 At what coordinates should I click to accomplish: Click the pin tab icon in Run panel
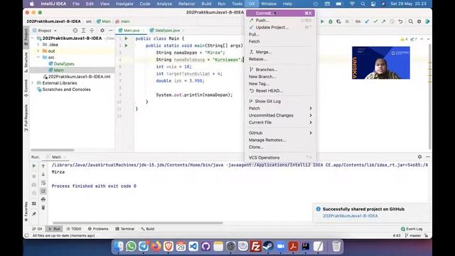click(34, 214)
